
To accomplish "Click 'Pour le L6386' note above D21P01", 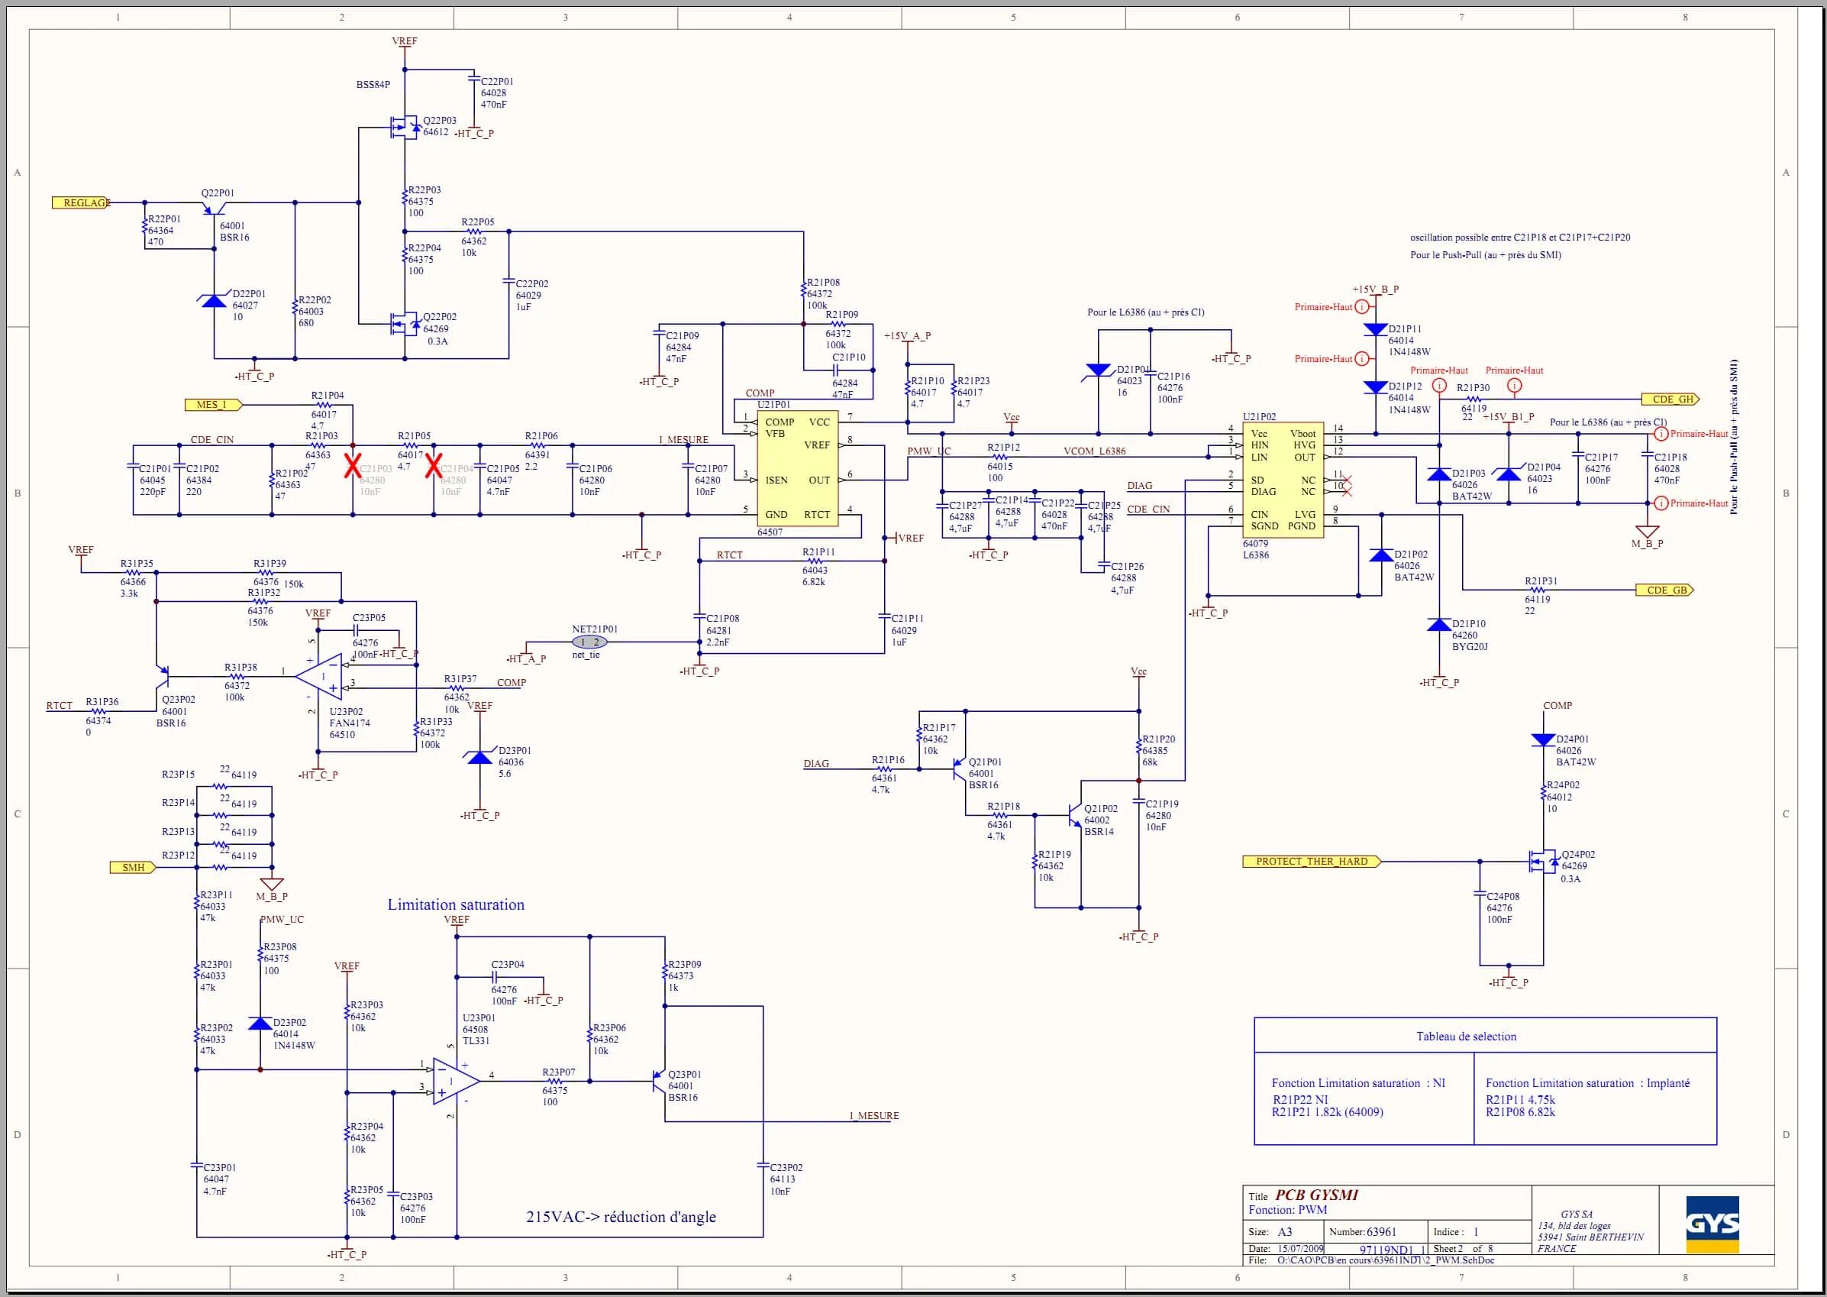I will point(1145,312).
